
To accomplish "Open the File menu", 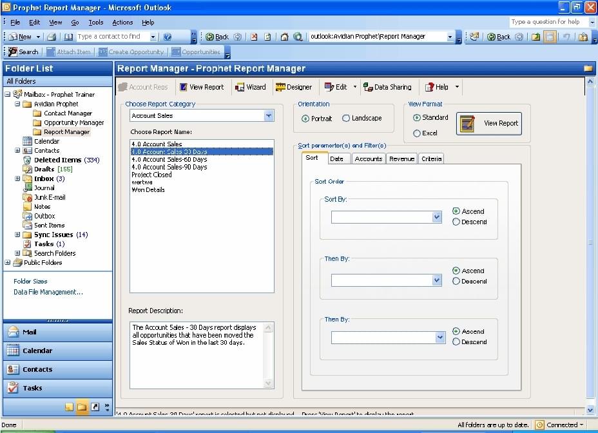I will click(x=15, y=23).
